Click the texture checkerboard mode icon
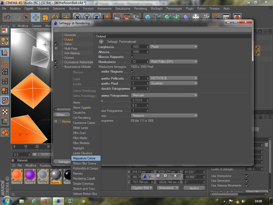Screen dimensions: 273x205 [5, 112]
